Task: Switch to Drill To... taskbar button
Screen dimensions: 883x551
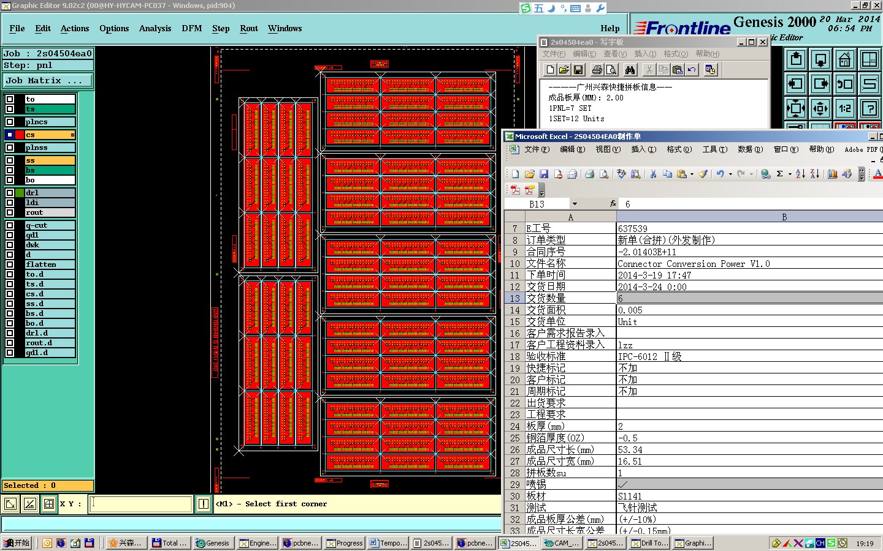Action: click(650, 543)
